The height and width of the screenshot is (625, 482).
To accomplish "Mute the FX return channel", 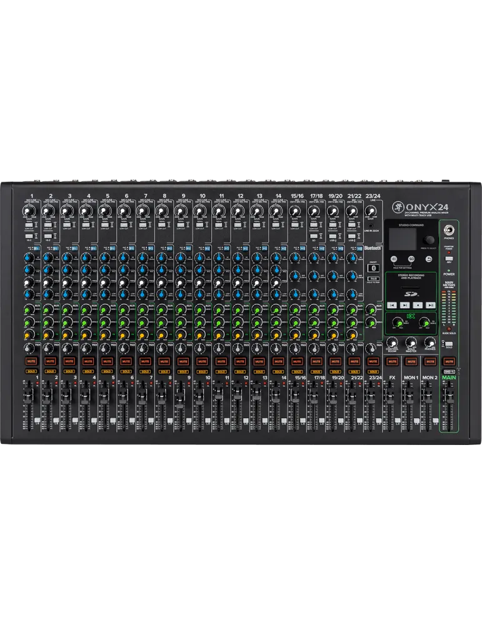I will 392,361.
